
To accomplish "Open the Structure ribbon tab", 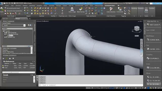I will (x=18, y=6).
